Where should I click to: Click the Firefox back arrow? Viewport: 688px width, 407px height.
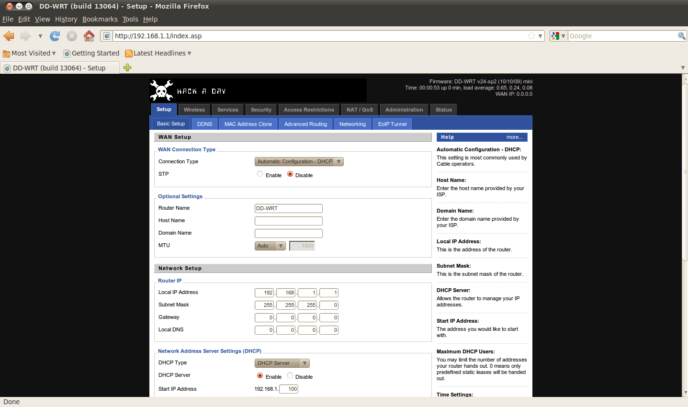point(9,36)
